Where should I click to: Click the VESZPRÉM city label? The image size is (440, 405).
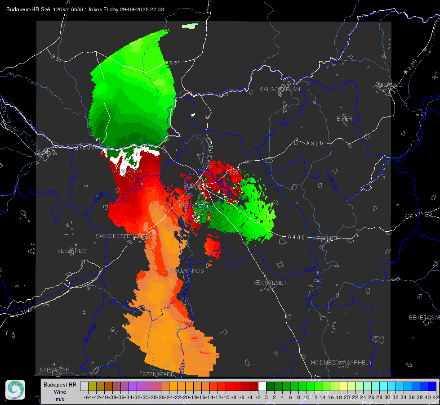[72, 251]
